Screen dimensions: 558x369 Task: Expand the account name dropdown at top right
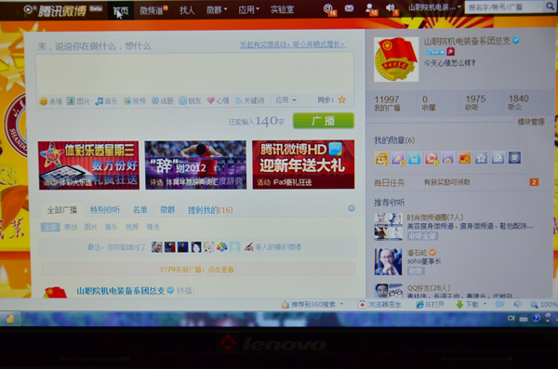click(x=434, y=7)
